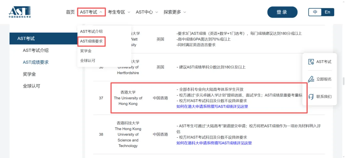Expand the AST中心 nav dropdown
The image size is (345, 158).
[x=147, y=12]
